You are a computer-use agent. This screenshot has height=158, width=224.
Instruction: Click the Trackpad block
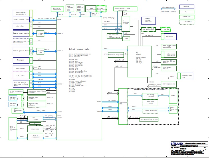[21, 60]
